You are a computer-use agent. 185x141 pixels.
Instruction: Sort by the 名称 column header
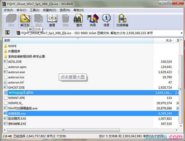[x=78, y=40]
